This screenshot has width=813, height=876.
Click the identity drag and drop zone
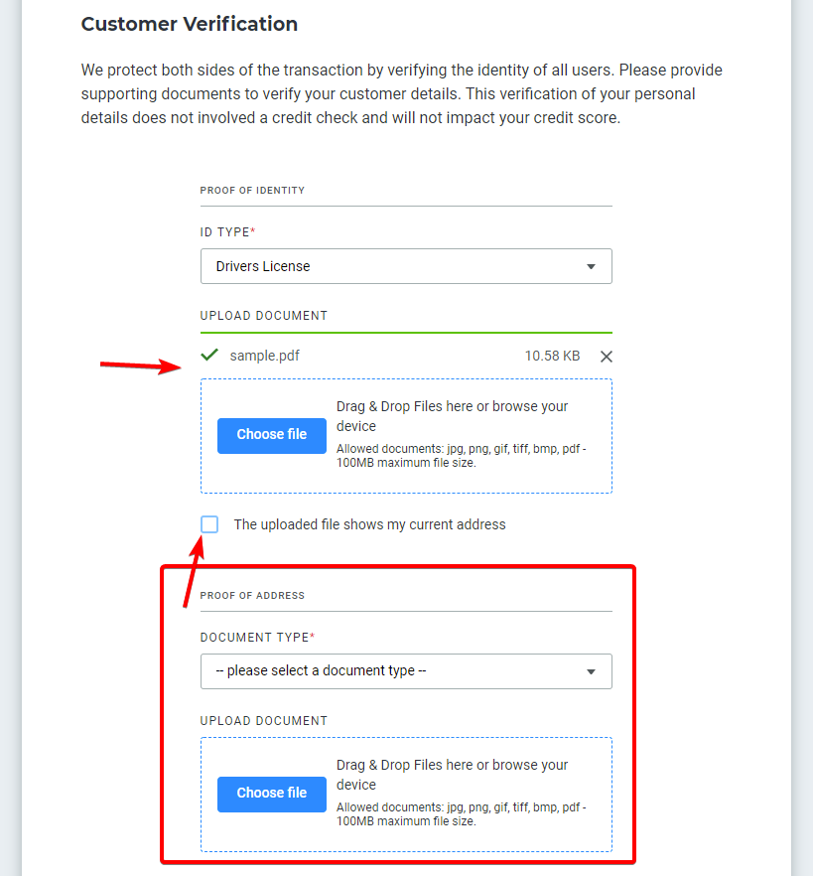click(406, 436)
